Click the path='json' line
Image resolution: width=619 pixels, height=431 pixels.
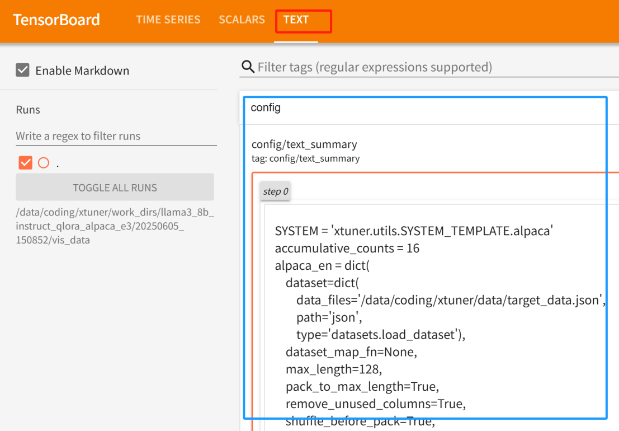tap(329, 317)
